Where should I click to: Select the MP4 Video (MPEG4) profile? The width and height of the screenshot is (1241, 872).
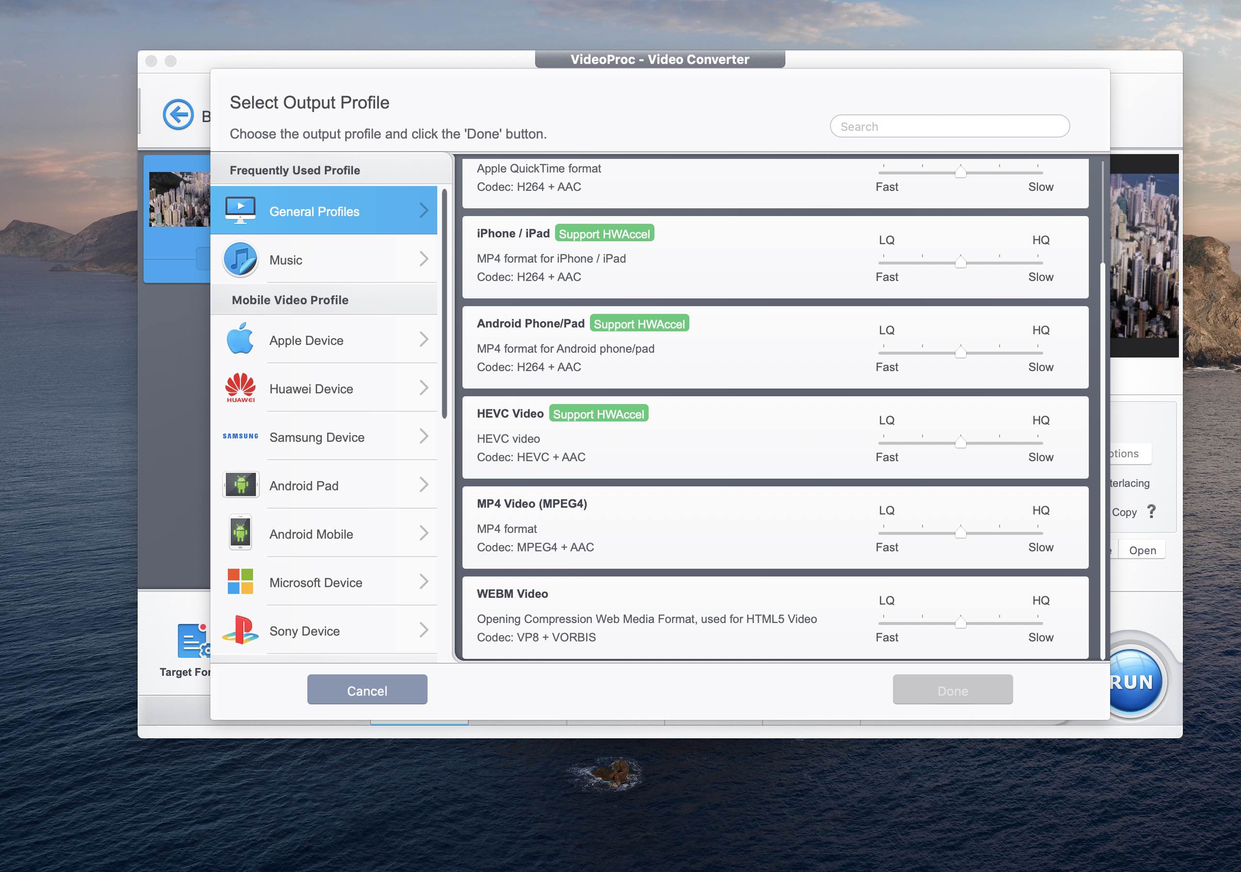click(x=775, y=528)
